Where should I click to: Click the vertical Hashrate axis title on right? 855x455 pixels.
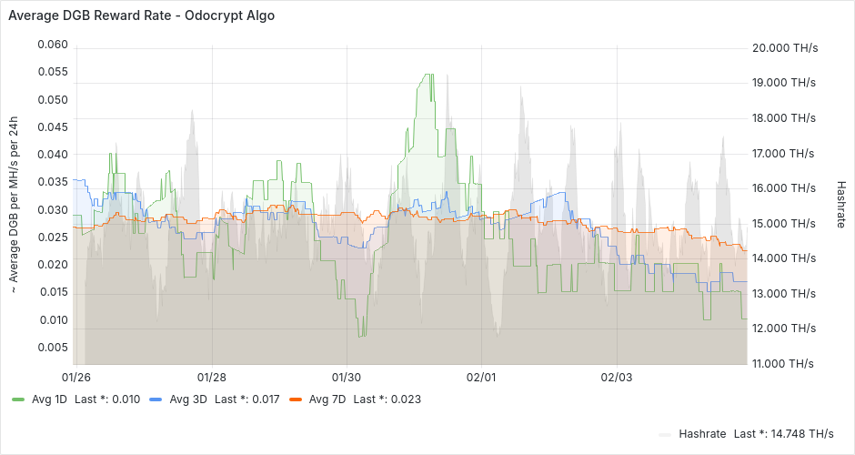840,204
